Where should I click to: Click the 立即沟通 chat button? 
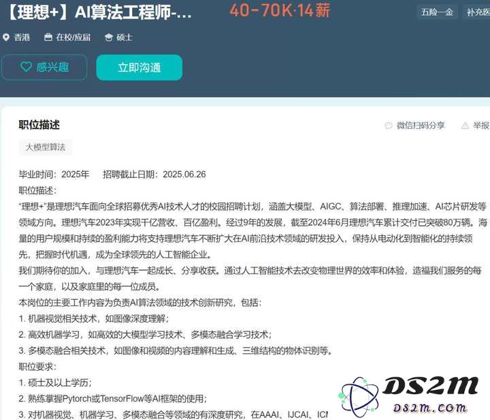[x=140, y=67]
